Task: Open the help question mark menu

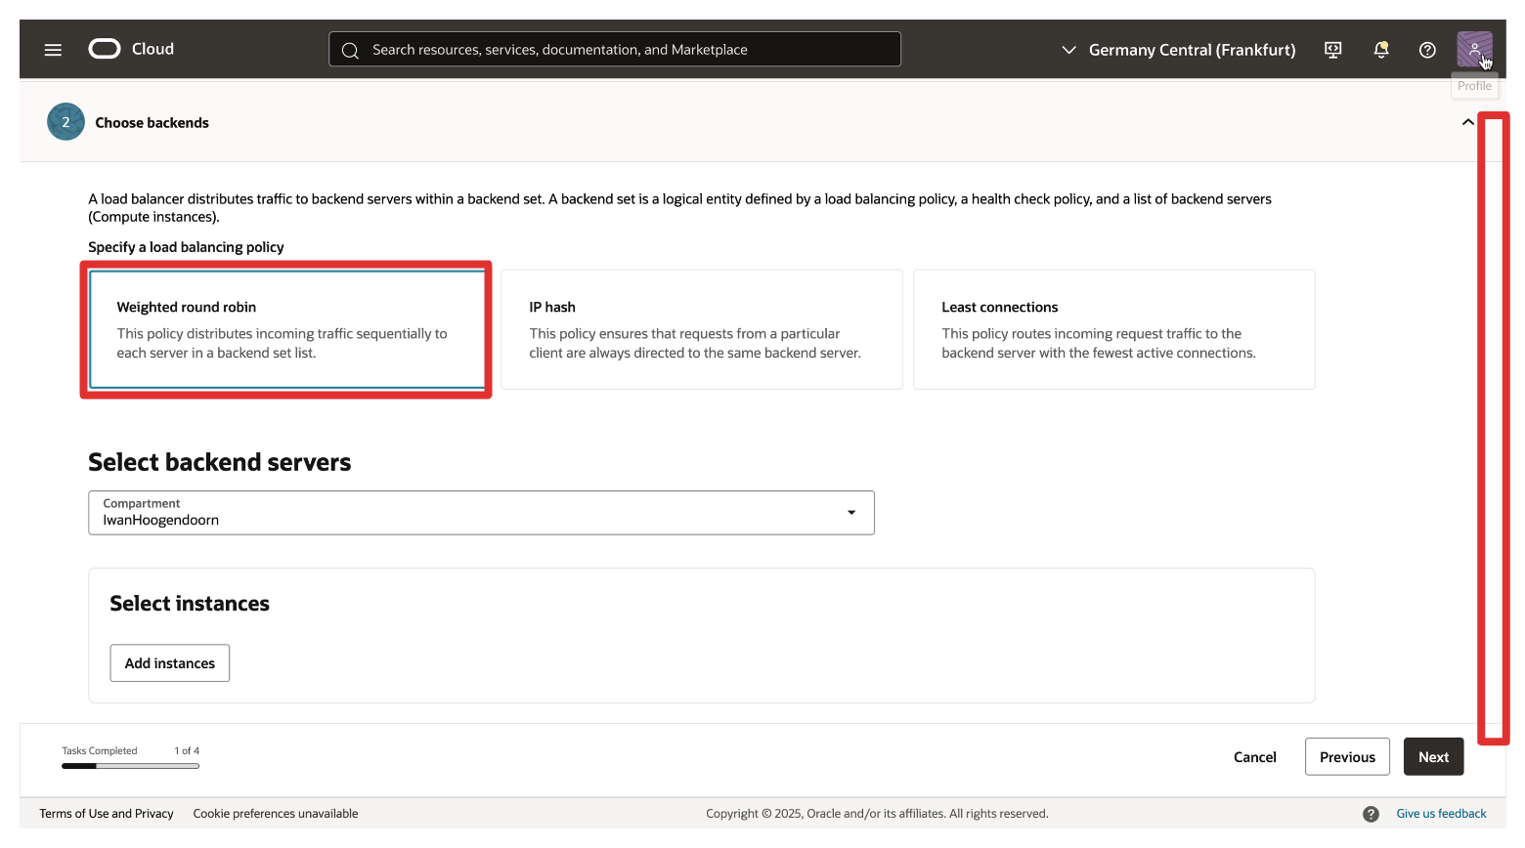Action: [1427, 50]
